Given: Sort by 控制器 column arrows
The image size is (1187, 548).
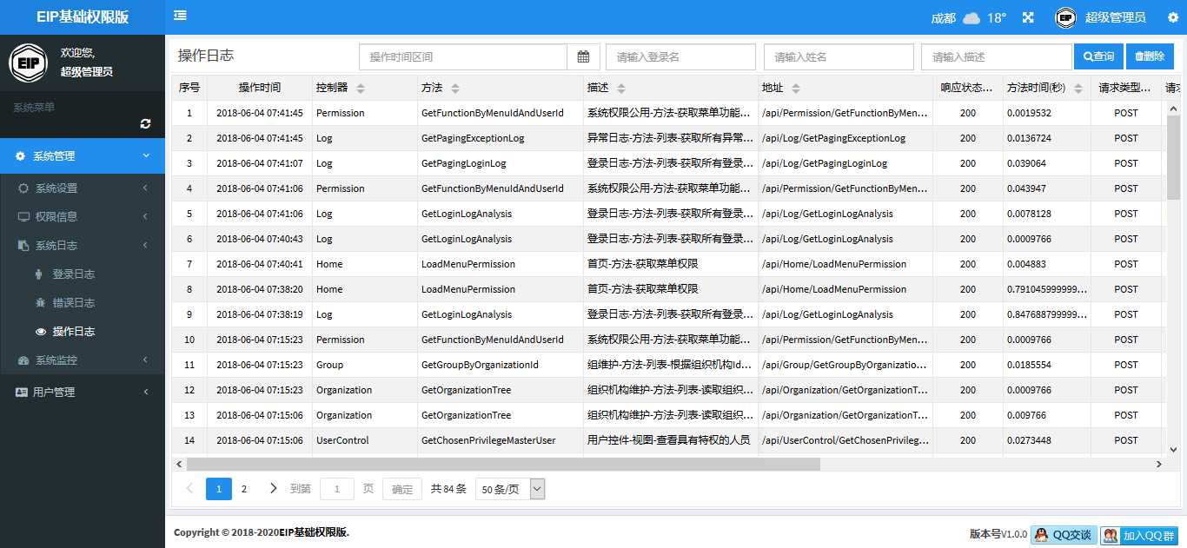Looking at the screenshot, I should tap(361, 89).
